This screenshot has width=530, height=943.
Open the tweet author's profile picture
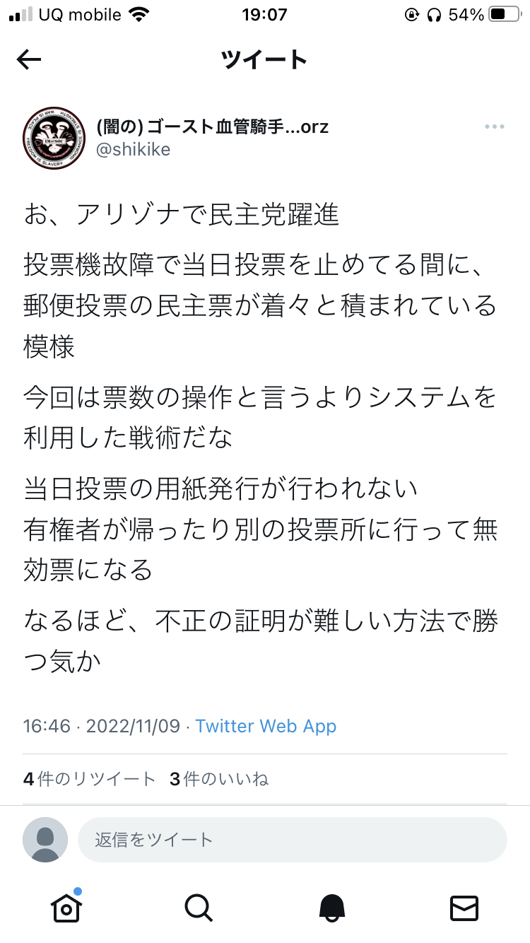click(55, 137)
